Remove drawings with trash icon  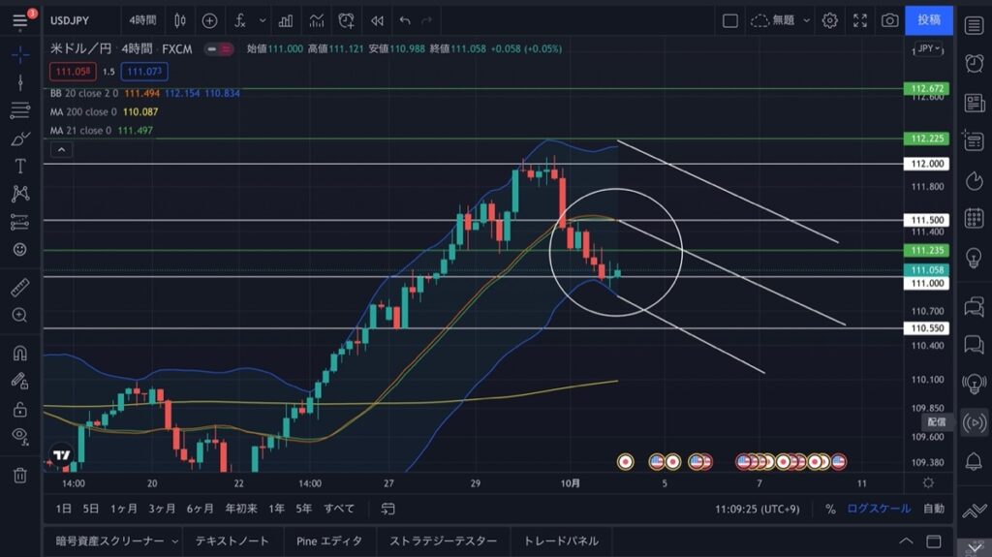(20, 475)
